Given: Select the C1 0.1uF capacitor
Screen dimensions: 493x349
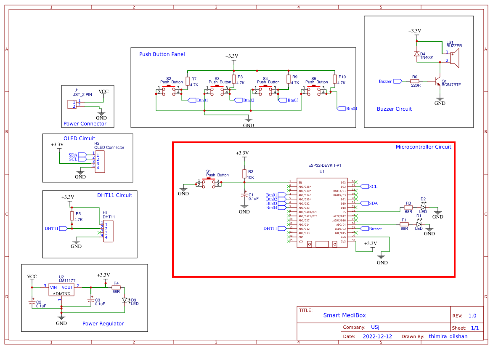Looking at the screenshot, I should pos(244,196).
